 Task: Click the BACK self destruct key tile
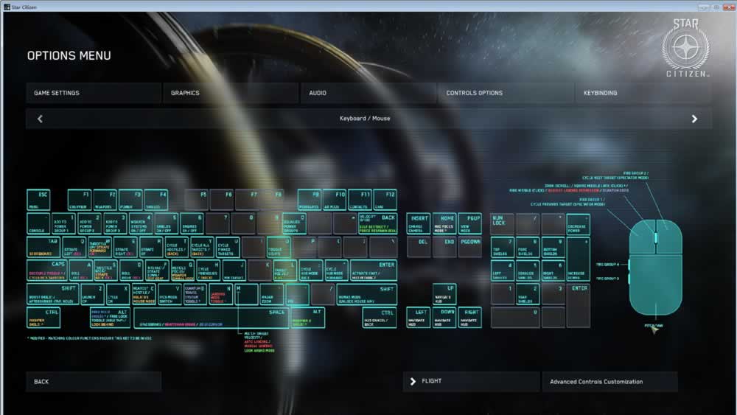[378, 223]
